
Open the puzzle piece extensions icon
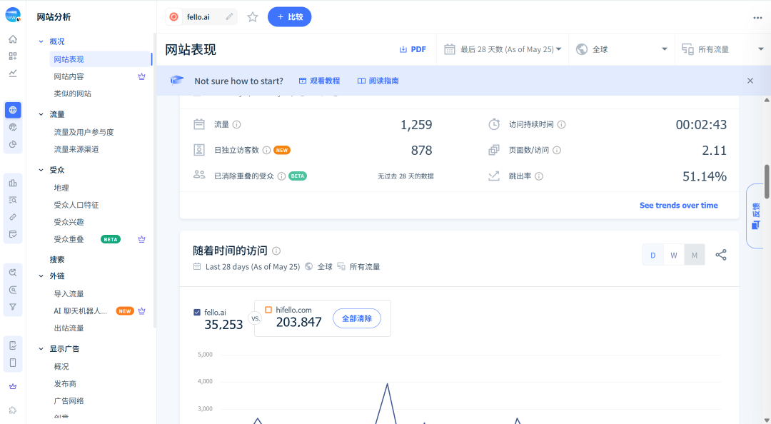(13, 410)
